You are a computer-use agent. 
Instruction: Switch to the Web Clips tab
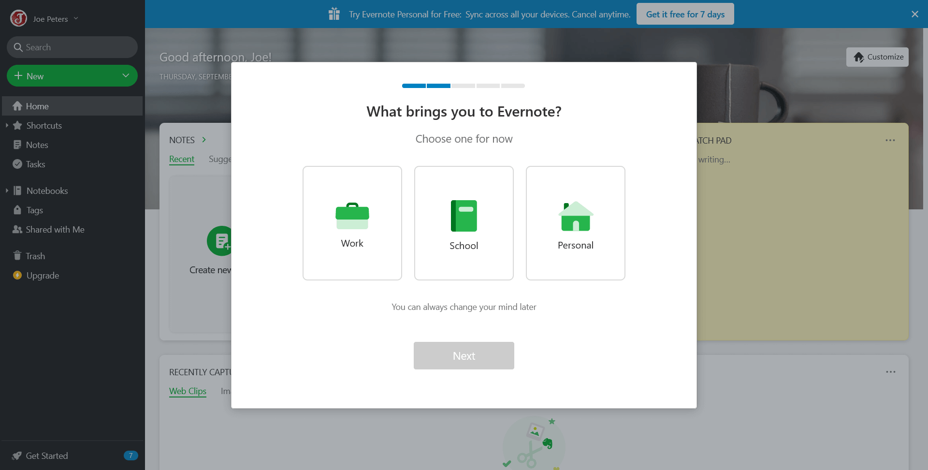(188, 391)
